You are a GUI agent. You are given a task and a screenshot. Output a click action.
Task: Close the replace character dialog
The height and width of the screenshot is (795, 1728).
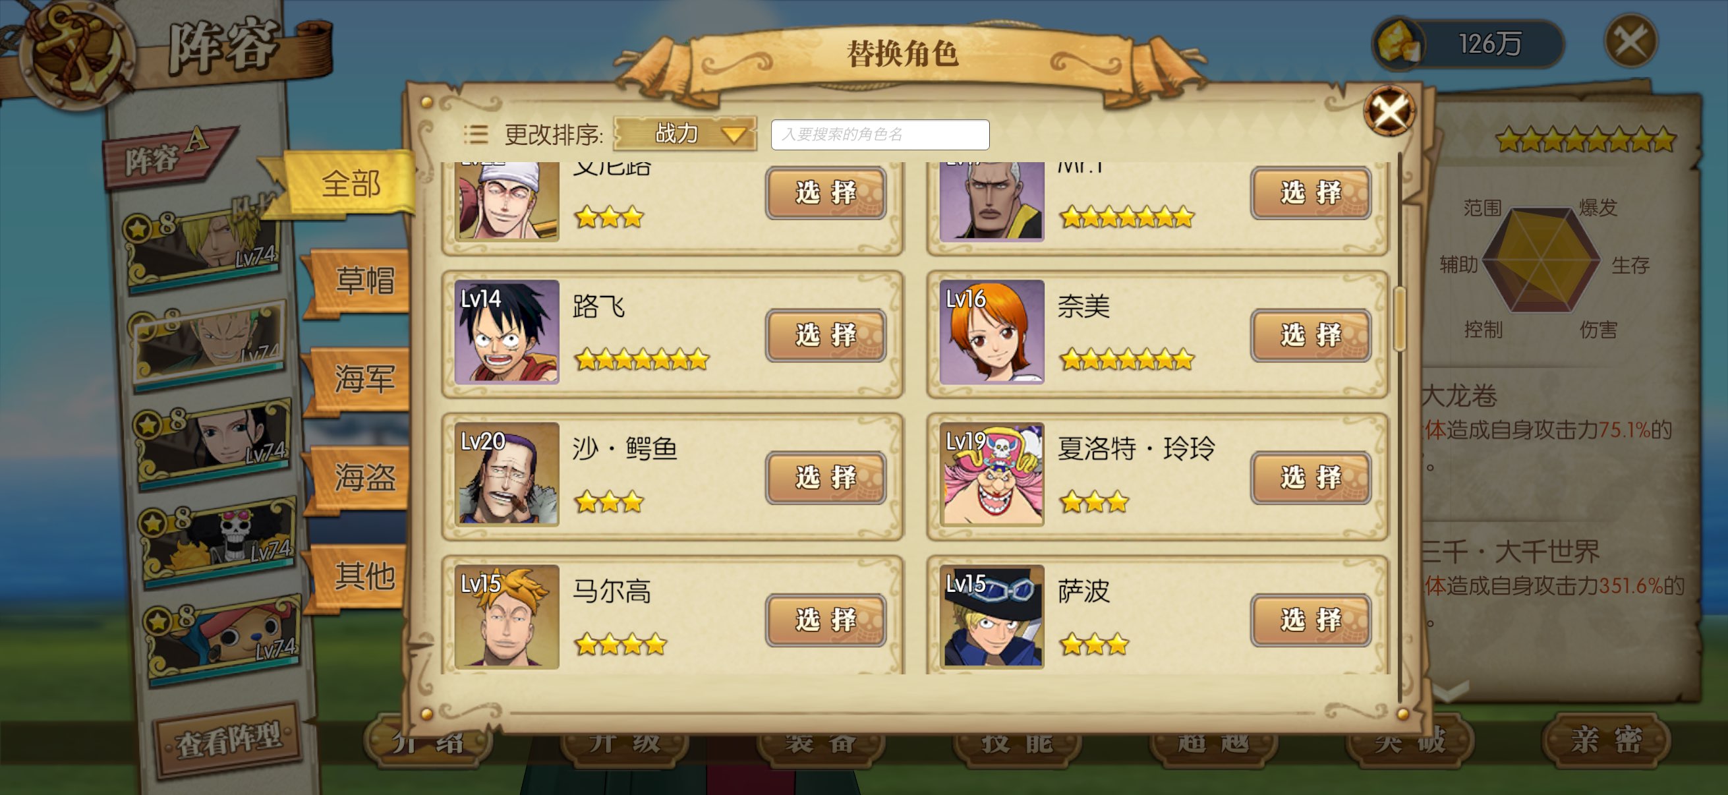coord(1389,111)
